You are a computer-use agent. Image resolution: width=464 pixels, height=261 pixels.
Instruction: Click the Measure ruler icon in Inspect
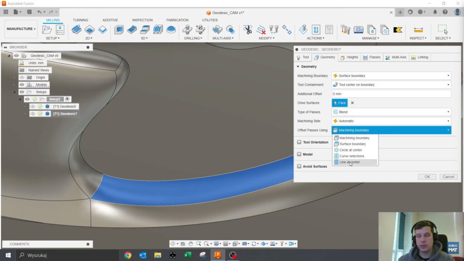click(x=418, y=30)
